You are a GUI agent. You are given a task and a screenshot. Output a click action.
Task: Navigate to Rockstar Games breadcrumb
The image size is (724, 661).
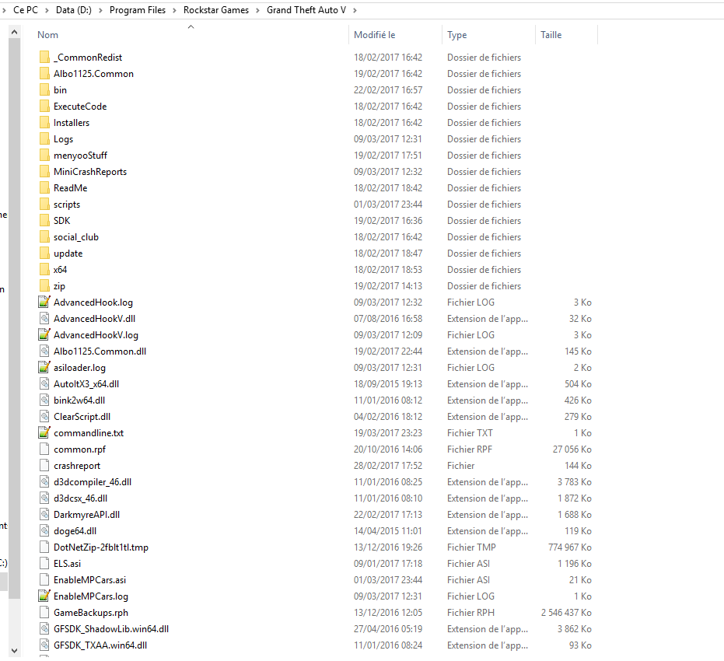pyautogui.click(x=216, y=10)
